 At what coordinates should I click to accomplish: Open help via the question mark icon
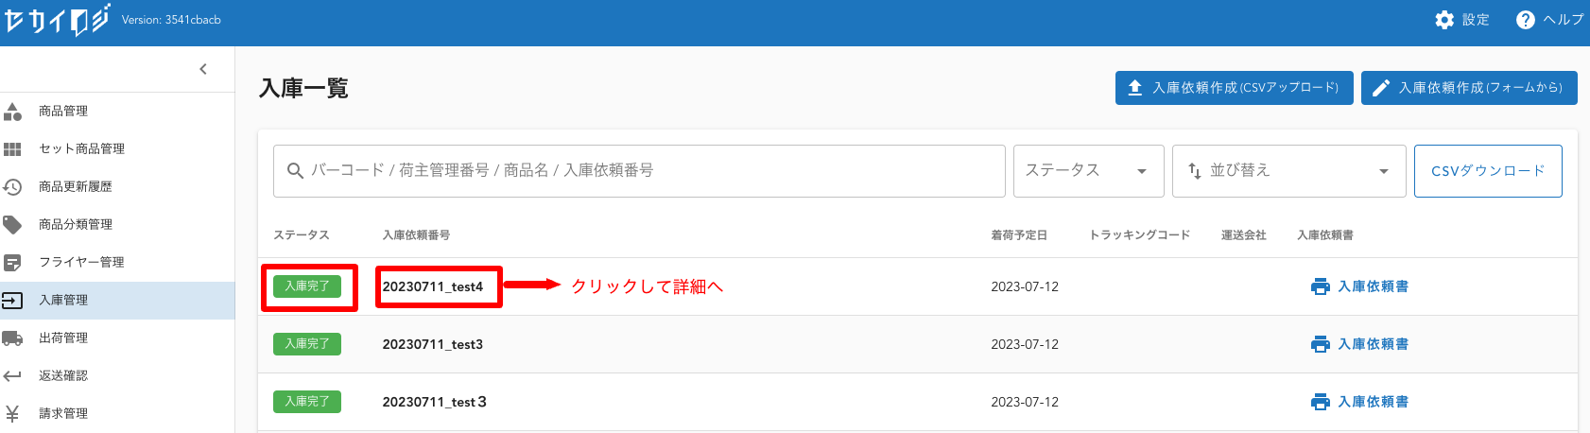(x=1525, y=20)
